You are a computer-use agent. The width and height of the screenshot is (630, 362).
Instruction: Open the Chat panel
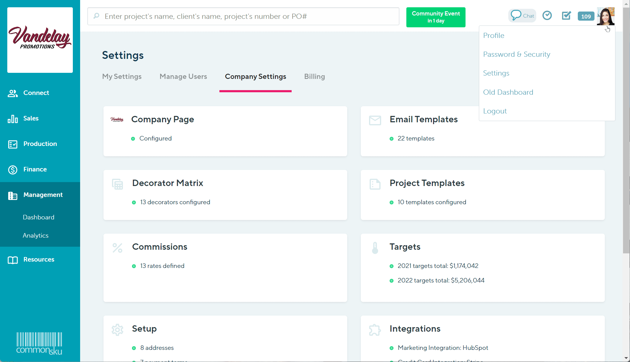pos(522,15)
